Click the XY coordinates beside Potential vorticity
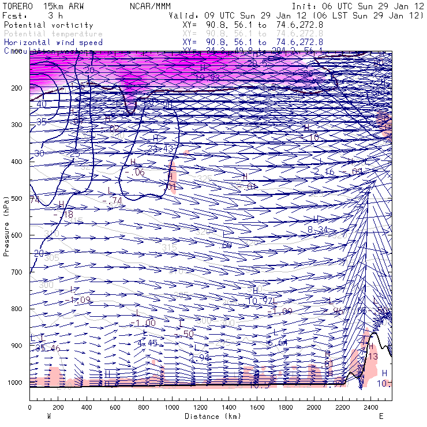The width and height of the screenshot is (427, 427). coord(253,25)
